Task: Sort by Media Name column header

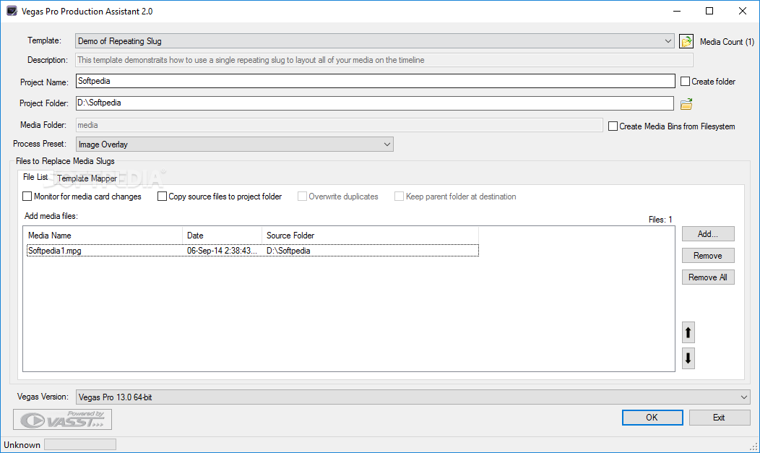Action: click(103, 236)
